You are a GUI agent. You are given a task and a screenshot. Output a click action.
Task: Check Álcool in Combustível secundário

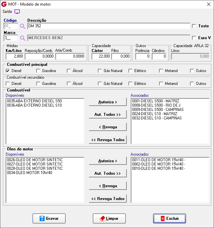pos(69,84)
